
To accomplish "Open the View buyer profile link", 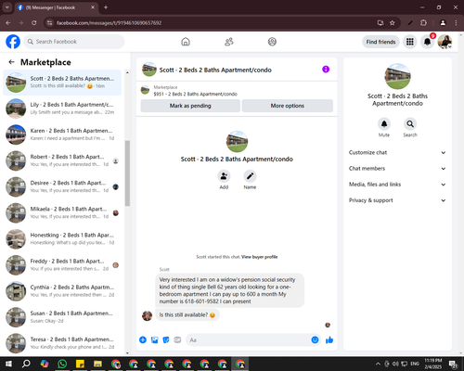I will tap(259, 257).
